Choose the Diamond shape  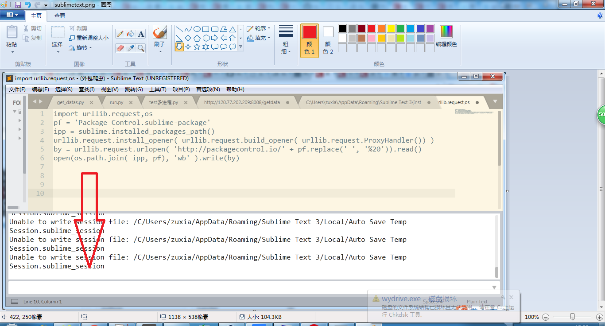pyautogui.click(x=188, y=38)
